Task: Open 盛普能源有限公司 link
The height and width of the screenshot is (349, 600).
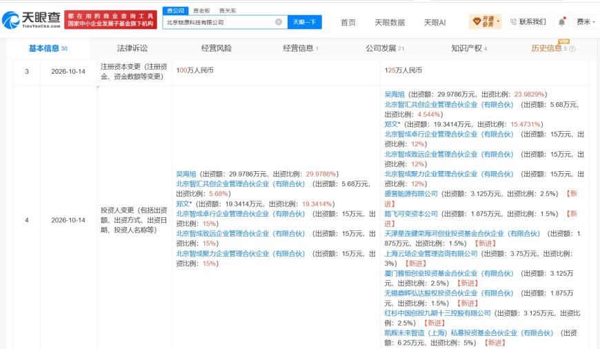Action: [x=411, y=194]
